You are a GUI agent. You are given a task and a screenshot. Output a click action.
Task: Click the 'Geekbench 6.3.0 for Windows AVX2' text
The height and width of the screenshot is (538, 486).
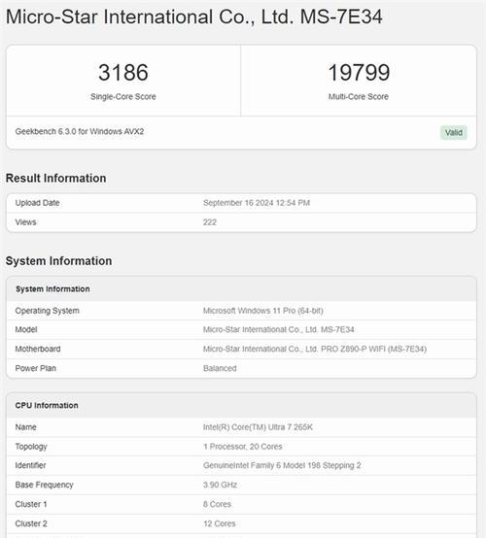[80, 131]
